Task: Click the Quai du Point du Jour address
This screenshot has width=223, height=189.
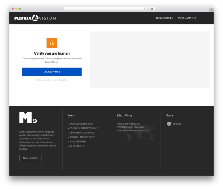Action: (x=129, y=124)
